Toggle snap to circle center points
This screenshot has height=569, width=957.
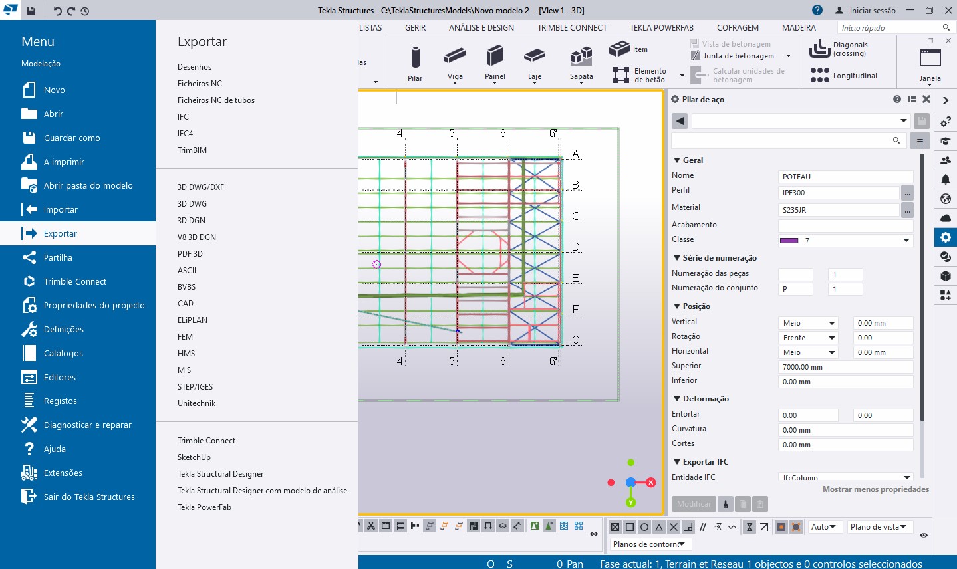tap(644, 527)
